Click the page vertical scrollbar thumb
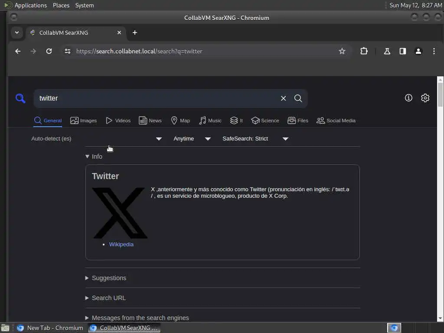Screen dimensions: 444x333 [440, 95]
